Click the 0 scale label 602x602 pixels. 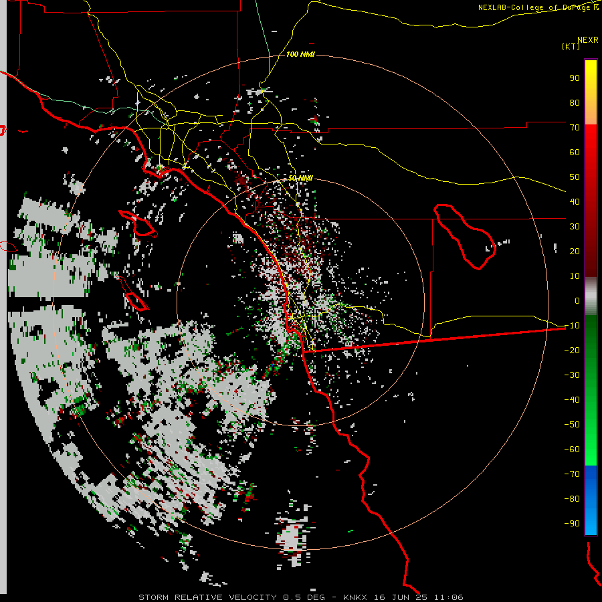pos(577,300)
